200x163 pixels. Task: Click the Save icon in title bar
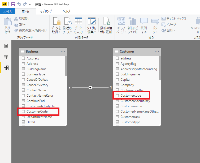click(13, 4)
